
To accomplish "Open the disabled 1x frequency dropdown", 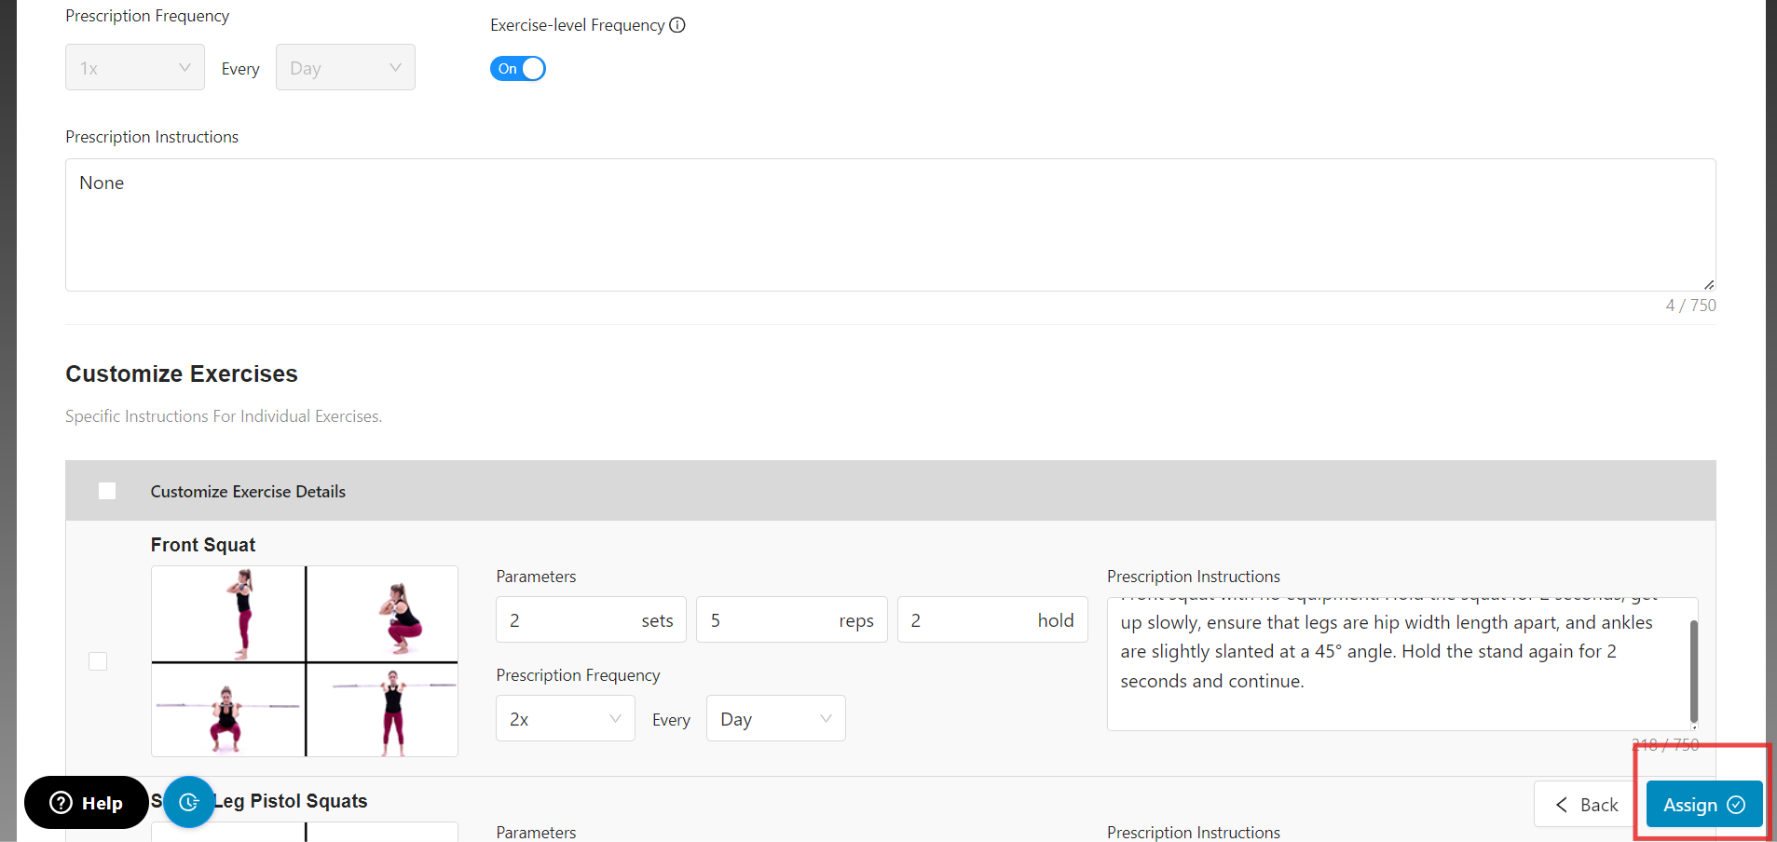I will tap(135, 68).
